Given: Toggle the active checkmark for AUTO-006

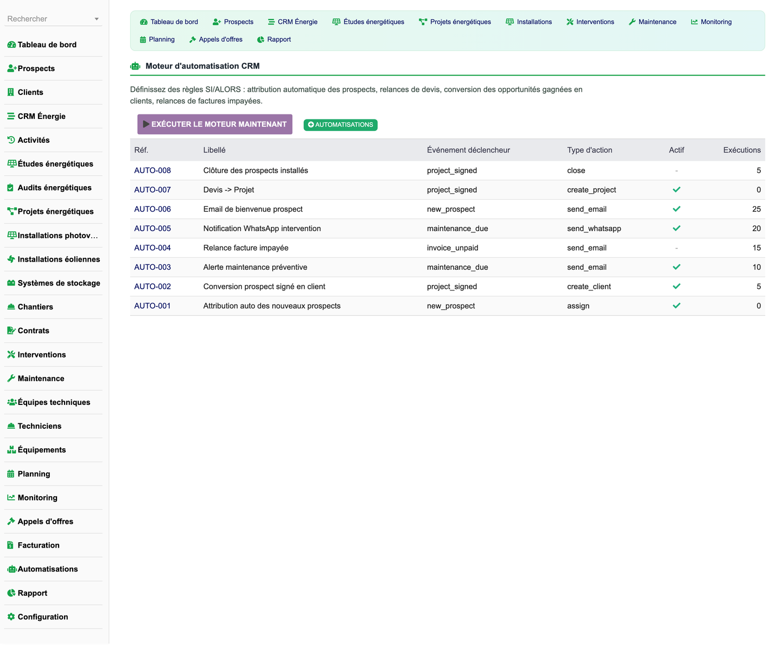Looking at the screenshot, I should tap(677, 209).
